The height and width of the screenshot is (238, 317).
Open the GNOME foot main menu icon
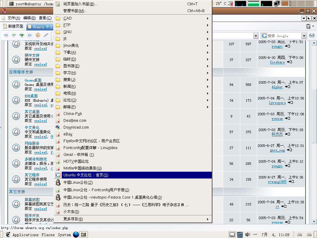click(8, 235)
